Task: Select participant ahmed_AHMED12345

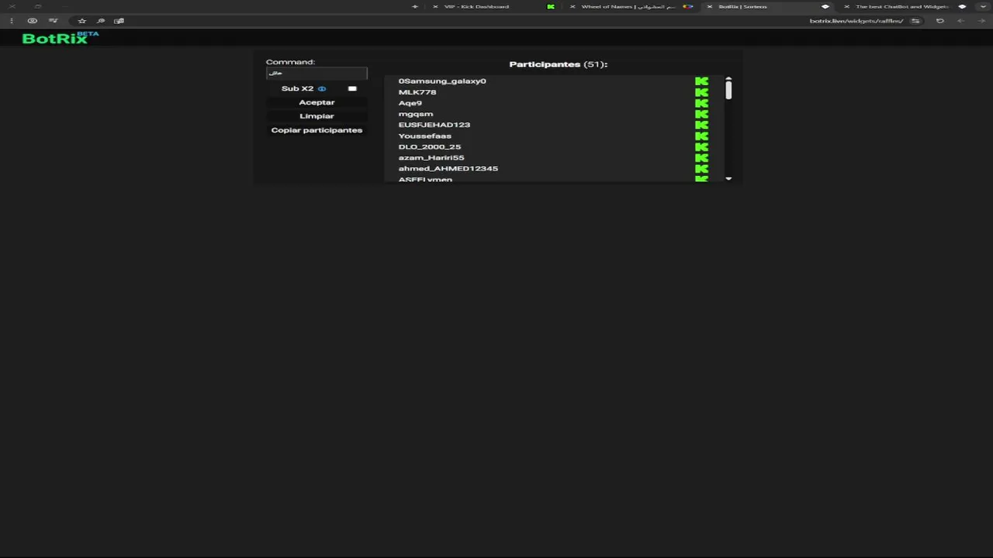Action: coord(448,168)
